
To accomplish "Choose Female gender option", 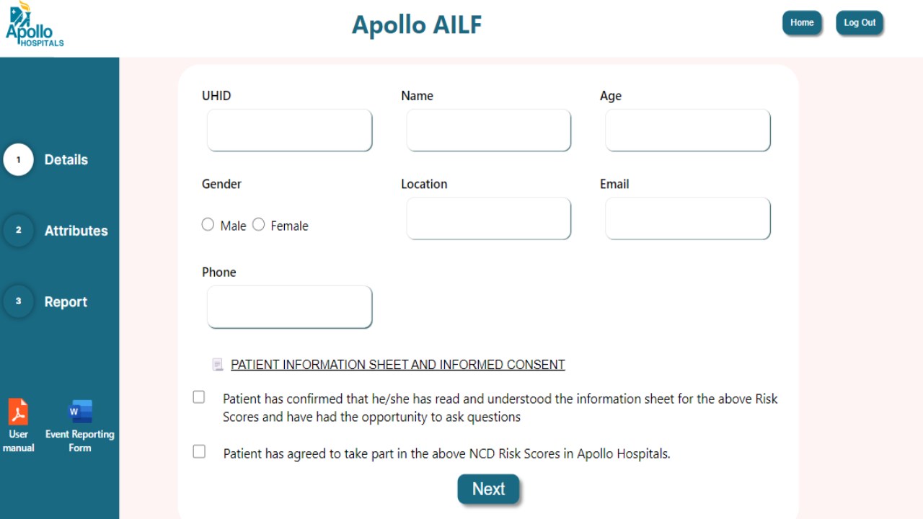I will tap(258, 225).
